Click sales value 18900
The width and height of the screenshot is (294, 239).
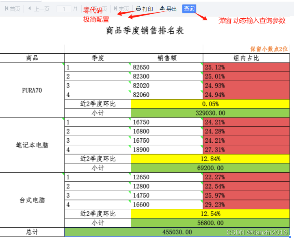167,150
